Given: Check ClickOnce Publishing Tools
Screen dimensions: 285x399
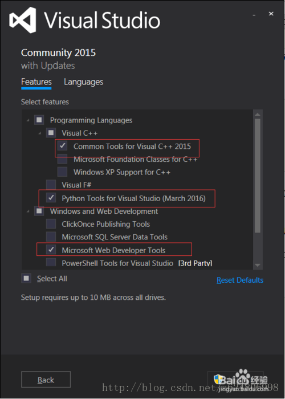Looking at the screenshot, I should 51,224.
